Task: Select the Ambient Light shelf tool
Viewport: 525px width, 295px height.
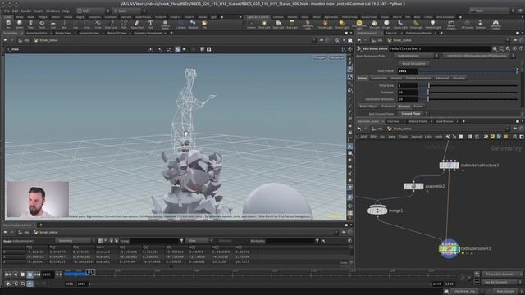Action: tap(433, 24)
